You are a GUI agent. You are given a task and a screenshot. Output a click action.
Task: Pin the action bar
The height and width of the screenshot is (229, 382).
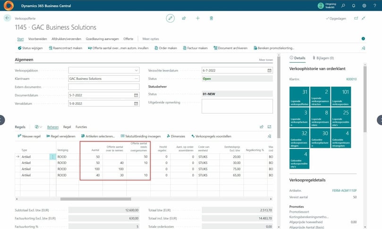point(363,48)
